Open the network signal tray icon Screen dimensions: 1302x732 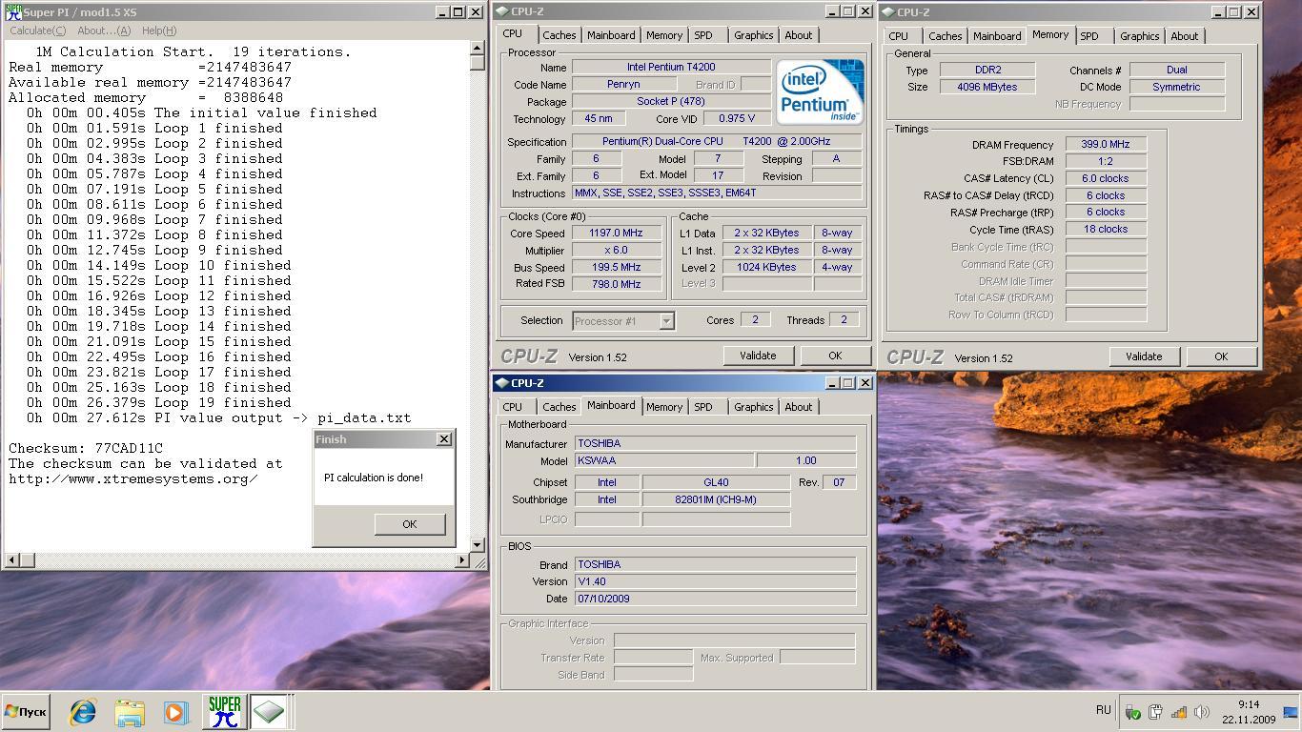click(1179, 712)
